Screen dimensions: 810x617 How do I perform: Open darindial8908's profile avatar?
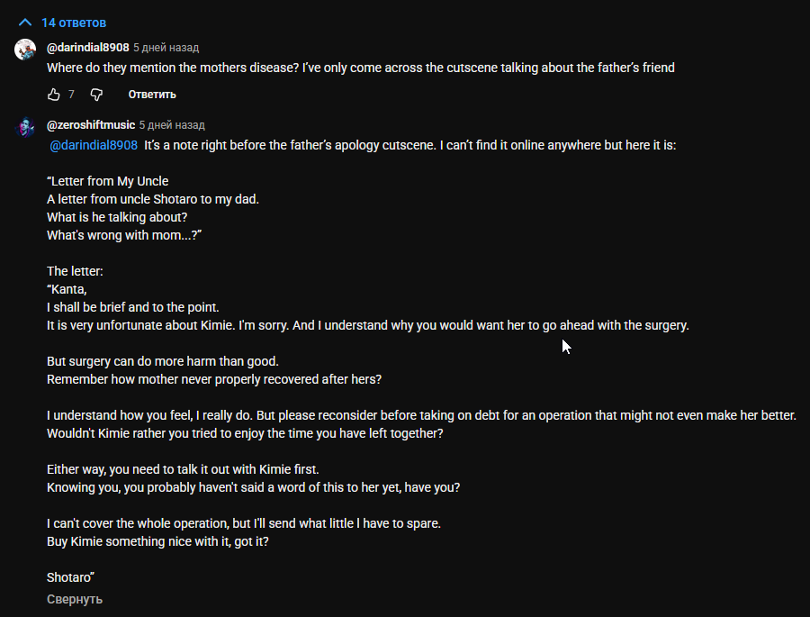(25, 49)
